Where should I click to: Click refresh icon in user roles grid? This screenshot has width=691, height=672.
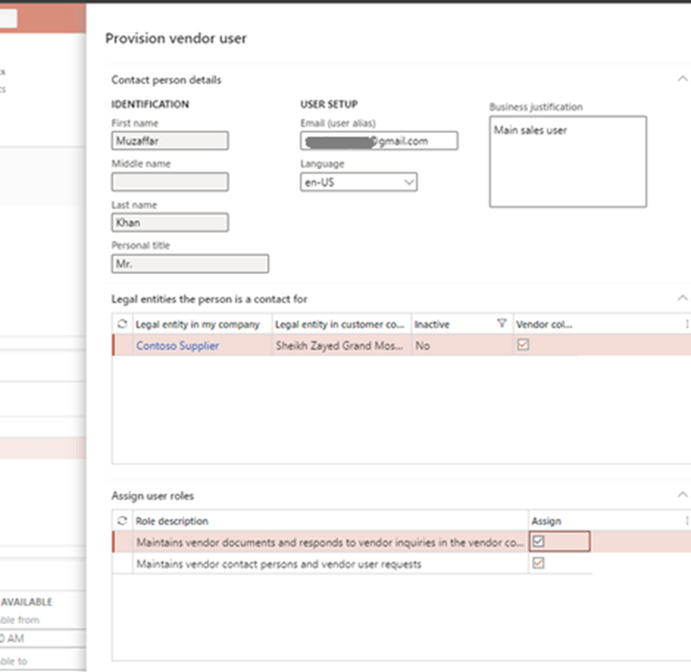[122, 520]
